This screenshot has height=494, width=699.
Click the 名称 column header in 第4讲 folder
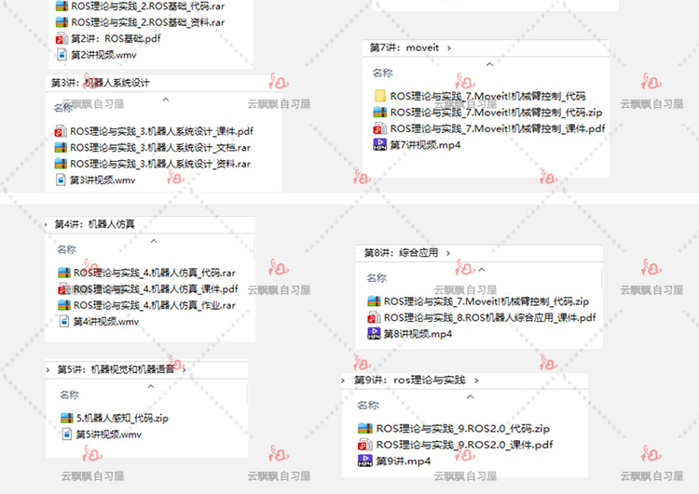[x=67, y=249]
